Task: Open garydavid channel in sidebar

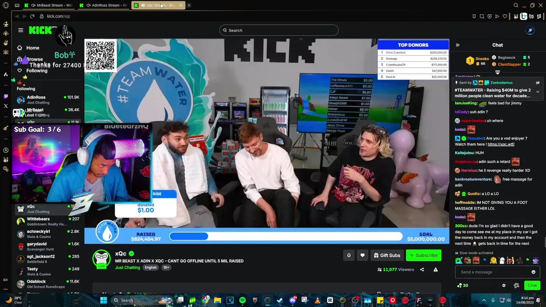Action: (48, 246)
